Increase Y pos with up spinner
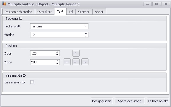 [x=57, y=61]
